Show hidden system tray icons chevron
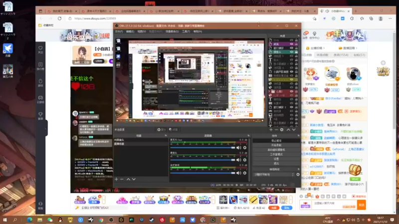 pyautogui.click(x=338, y=220)
